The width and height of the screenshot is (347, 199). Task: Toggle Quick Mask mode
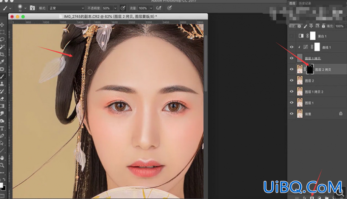2,196
